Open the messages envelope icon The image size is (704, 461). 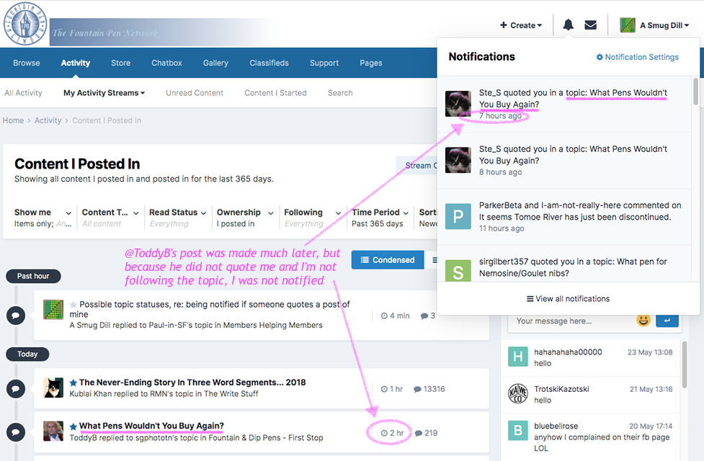click(x=590, y=25)
